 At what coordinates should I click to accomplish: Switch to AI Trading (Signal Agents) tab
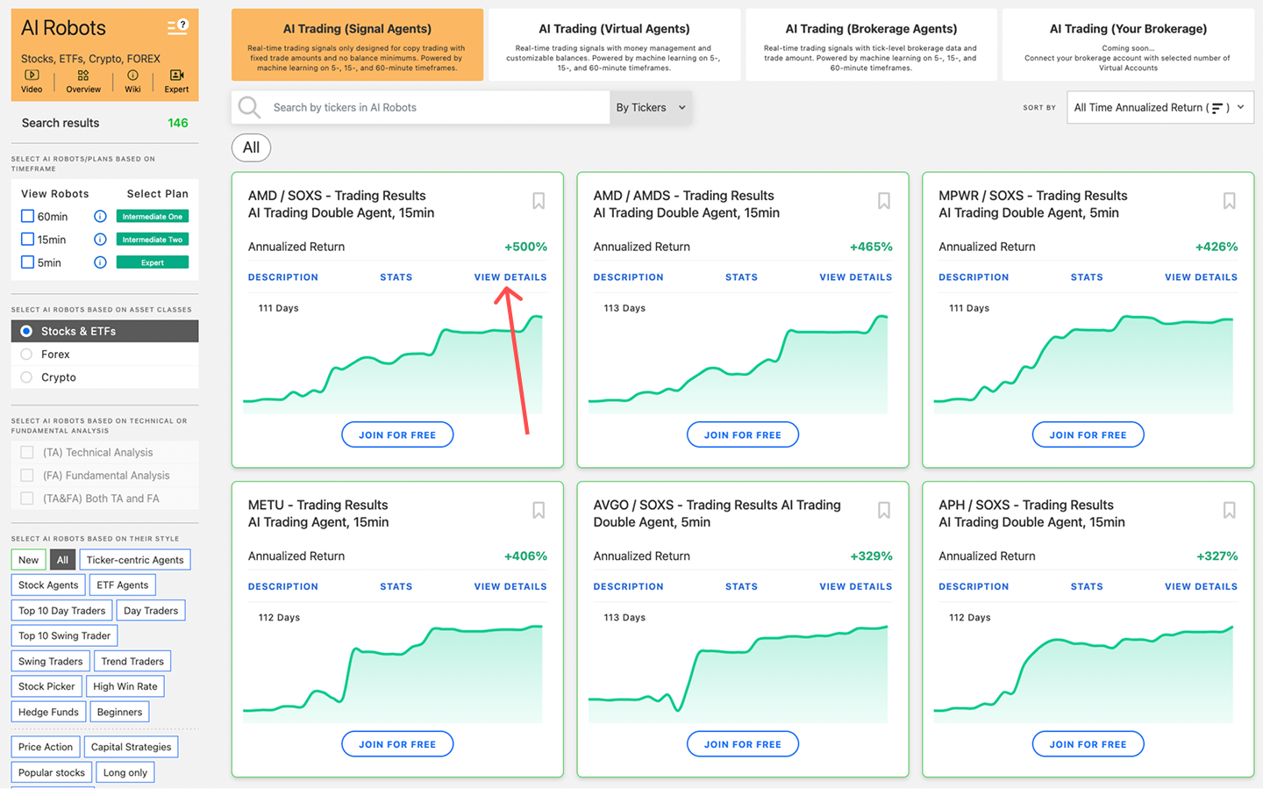point(357,45)
